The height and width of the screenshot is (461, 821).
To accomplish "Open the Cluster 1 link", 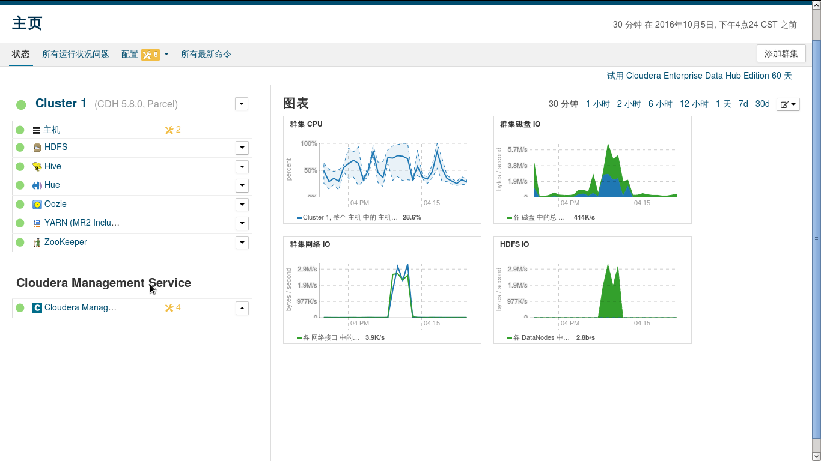I will pos(61,103).
